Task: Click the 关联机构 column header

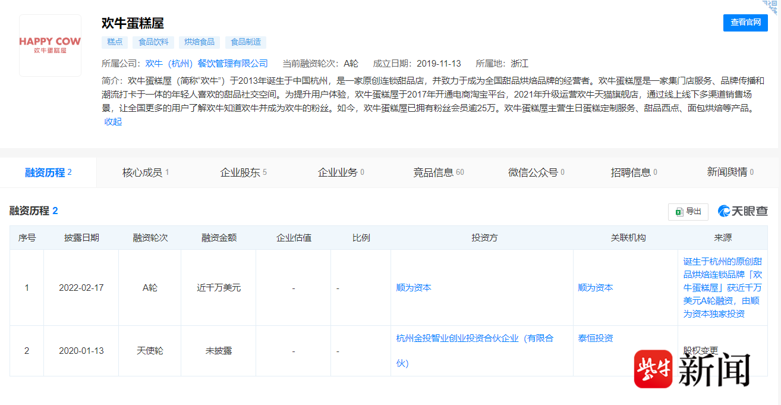Action: click(628, 238)
